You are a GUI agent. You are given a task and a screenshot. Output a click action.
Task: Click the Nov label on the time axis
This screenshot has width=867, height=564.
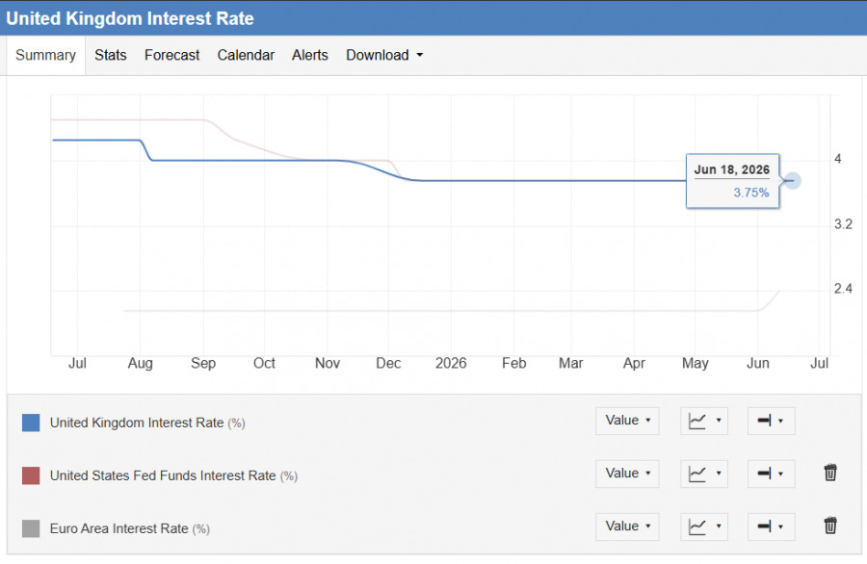pyautogui.click(x=328, y=363)
